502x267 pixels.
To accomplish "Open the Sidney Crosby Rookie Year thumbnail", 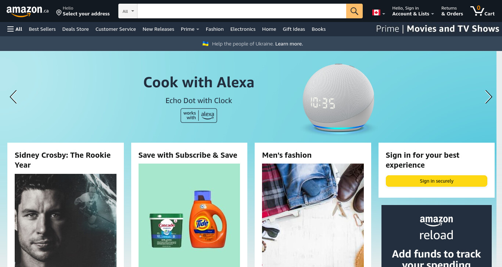I will point(65,220).
